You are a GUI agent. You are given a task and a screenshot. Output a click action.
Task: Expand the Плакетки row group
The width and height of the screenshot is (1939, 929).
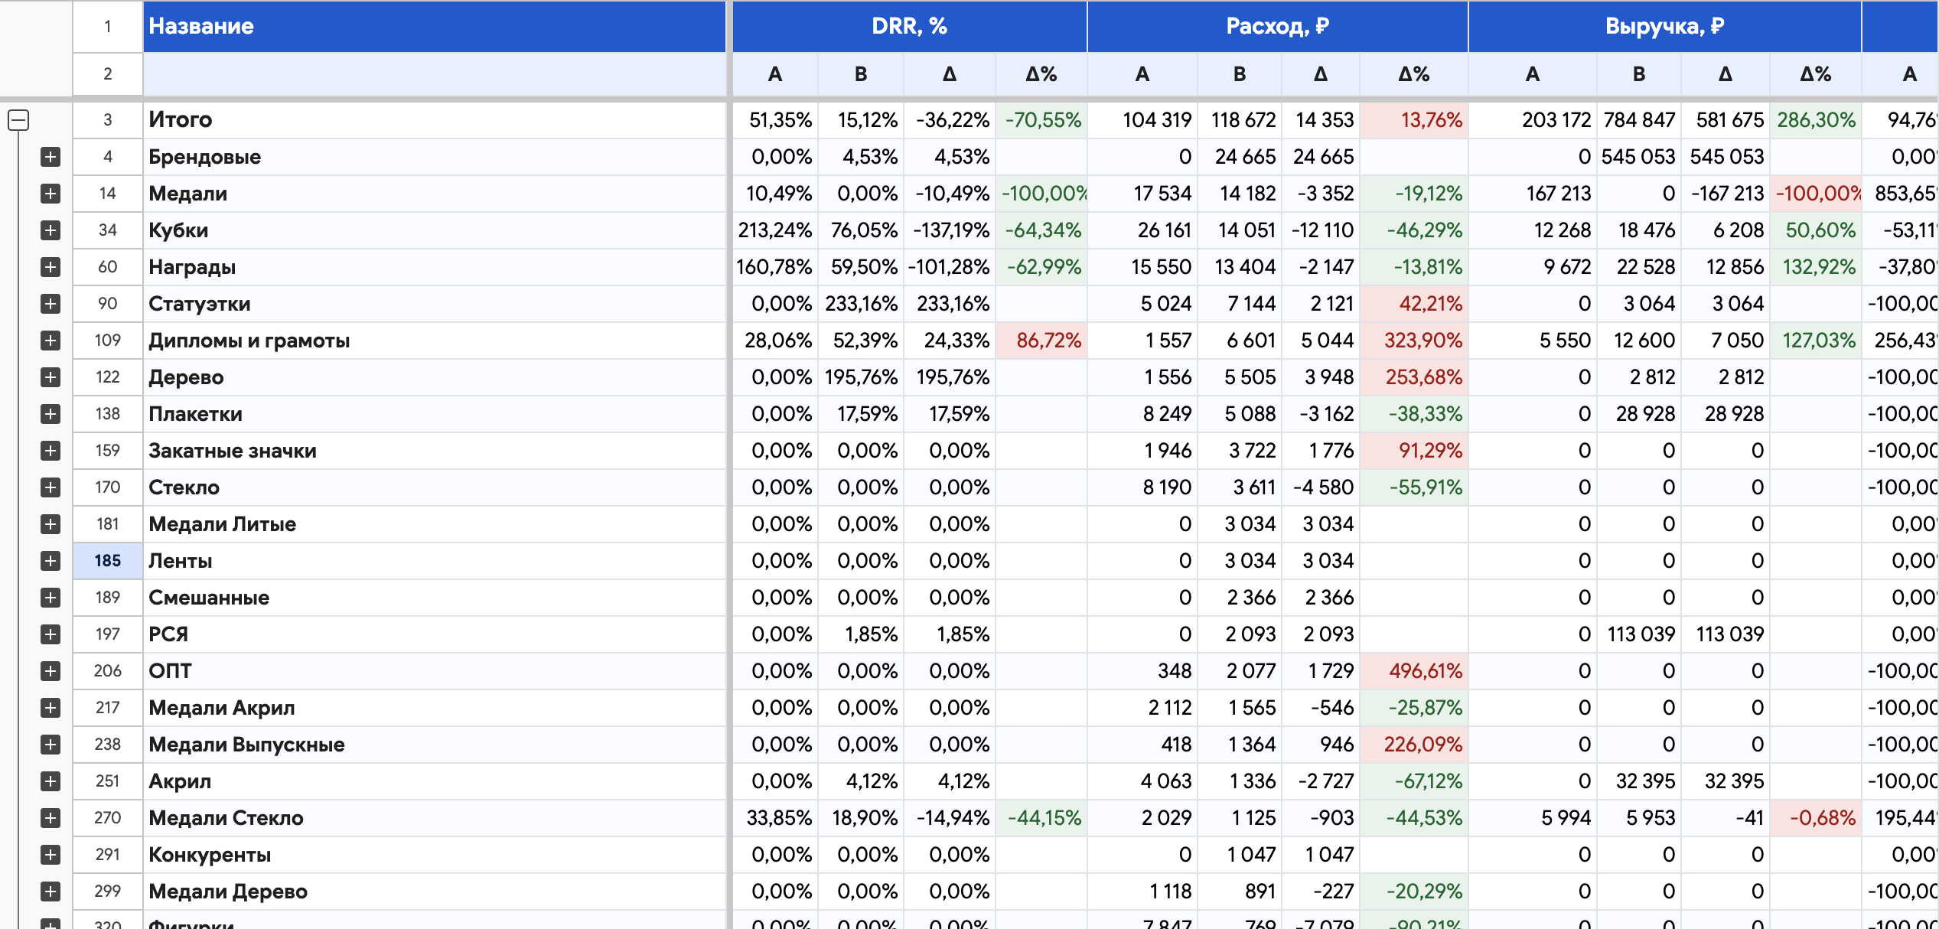[51, 414]
